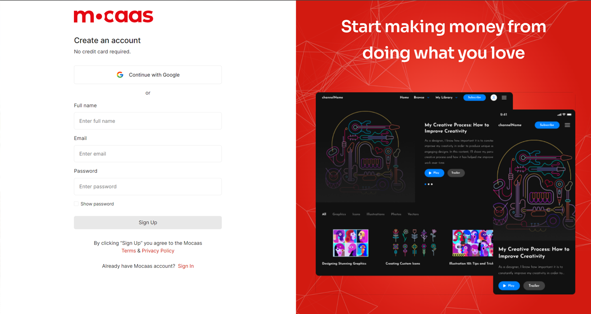
Task: Focus the Email input field
Action: 148,154
